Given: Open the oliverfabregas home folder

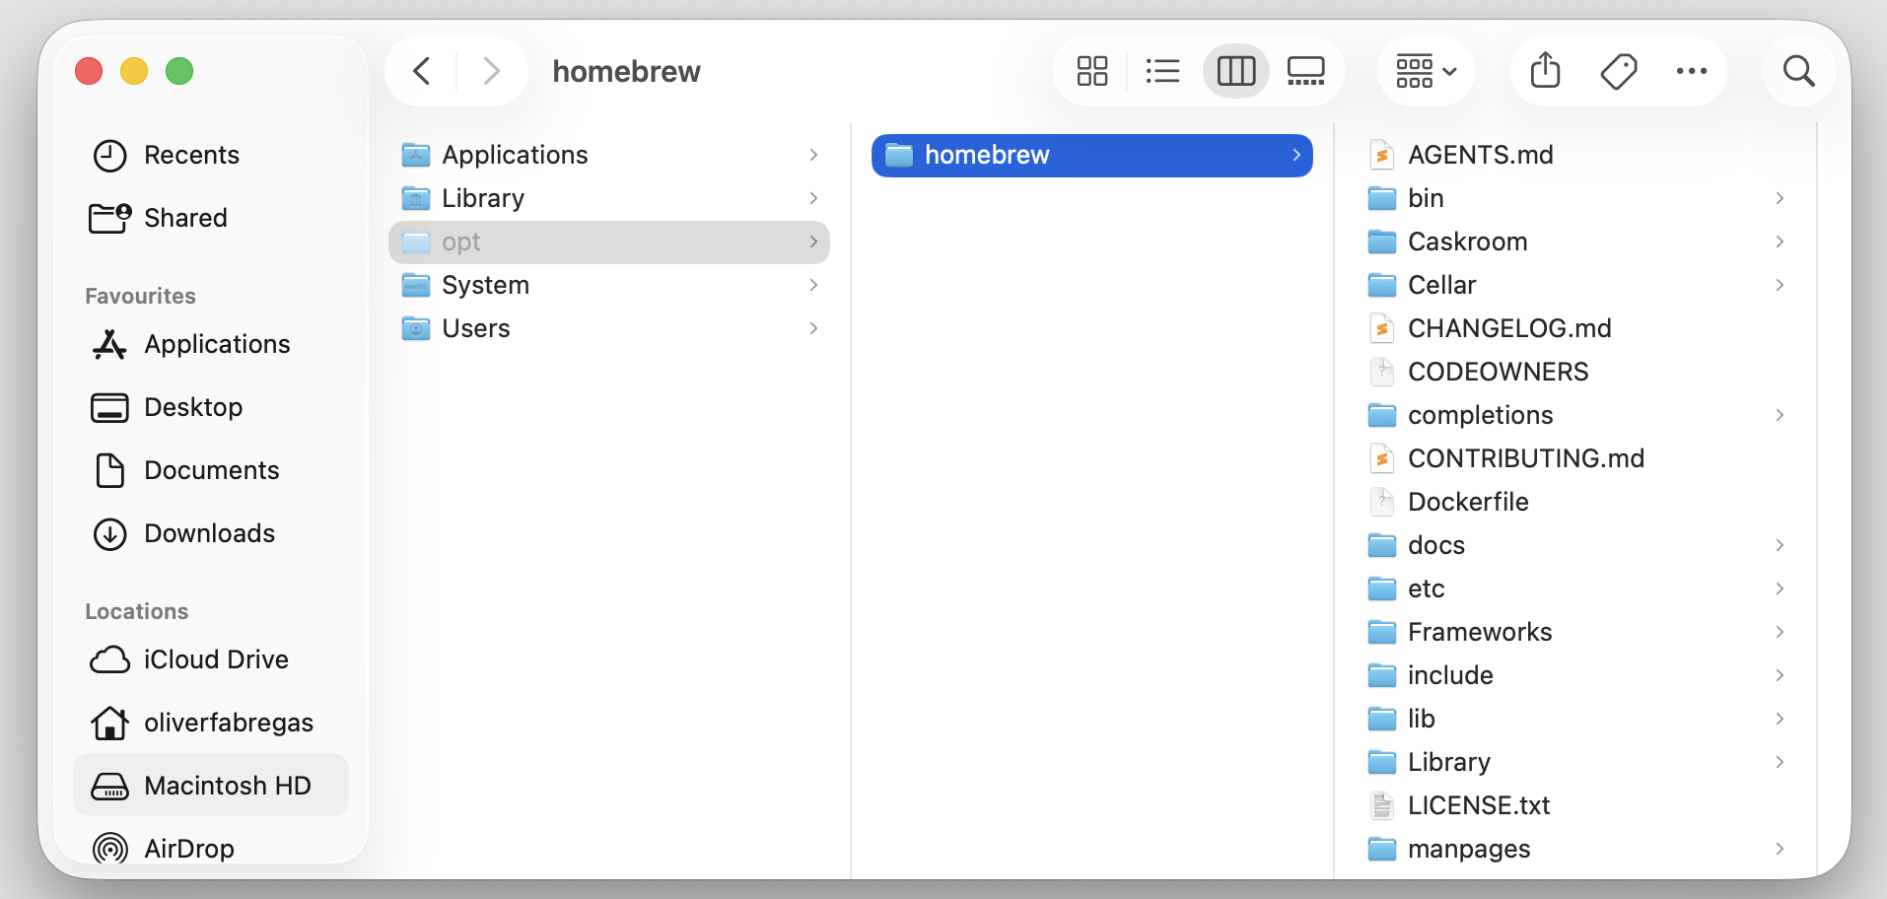Looking at the screenshot, I should 211,723.
